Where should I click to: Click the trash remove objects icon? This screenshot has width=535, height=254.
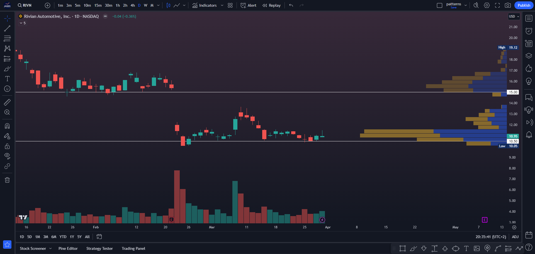point(7,180)
